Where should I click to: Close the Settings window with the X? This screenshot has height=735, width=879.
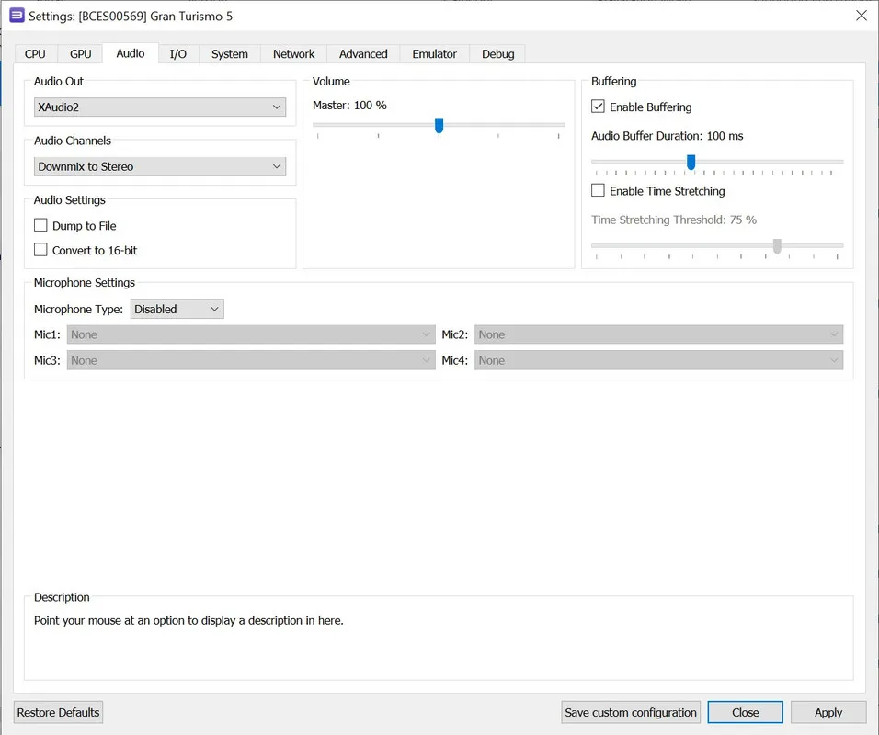click(862, 16)
